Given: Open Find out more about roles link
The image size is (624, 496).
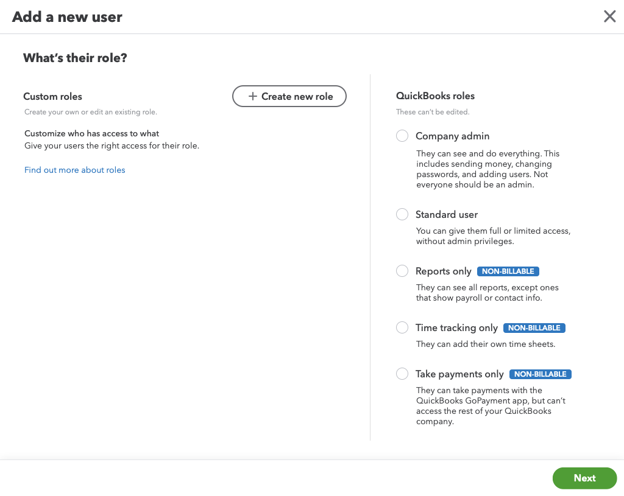Looking at the screenshot, I should 75,170.
